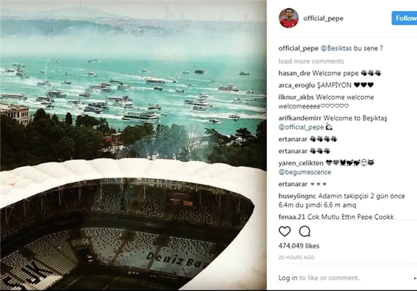
Task: Click the @begumescence mention
Action: [x=305, y=172]
